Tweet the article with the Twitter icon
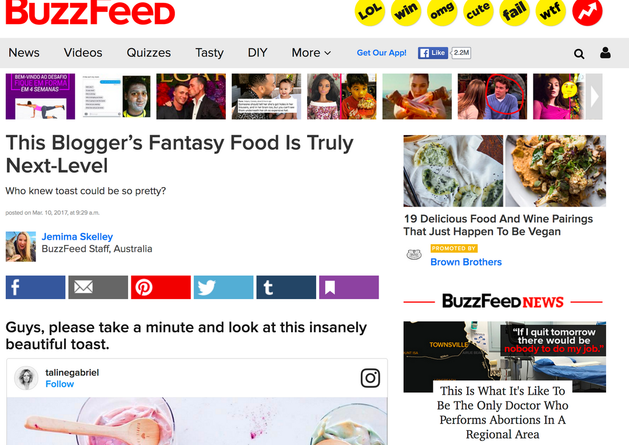 (x=224, y=287)
